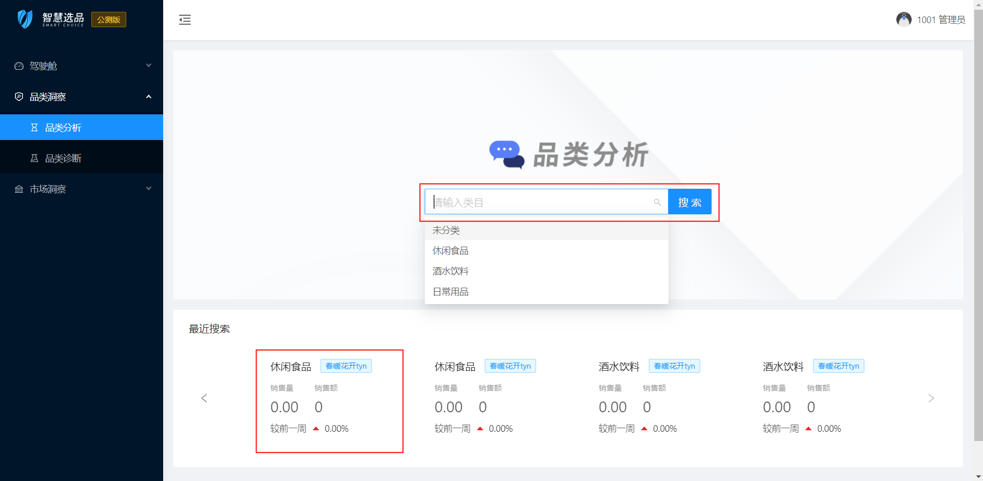Viewport: 983px width, 481px height.
Task: Click the 品类洞察 shield icon
Action: 19,97
